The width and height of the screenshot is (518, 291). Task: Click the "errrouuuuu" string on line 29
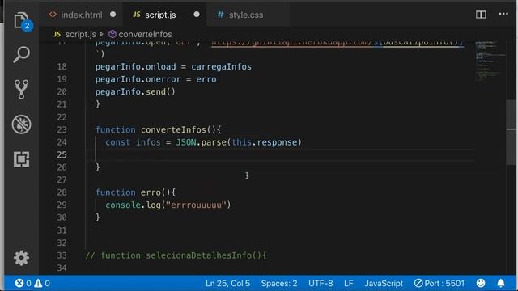tap(196, 205)
